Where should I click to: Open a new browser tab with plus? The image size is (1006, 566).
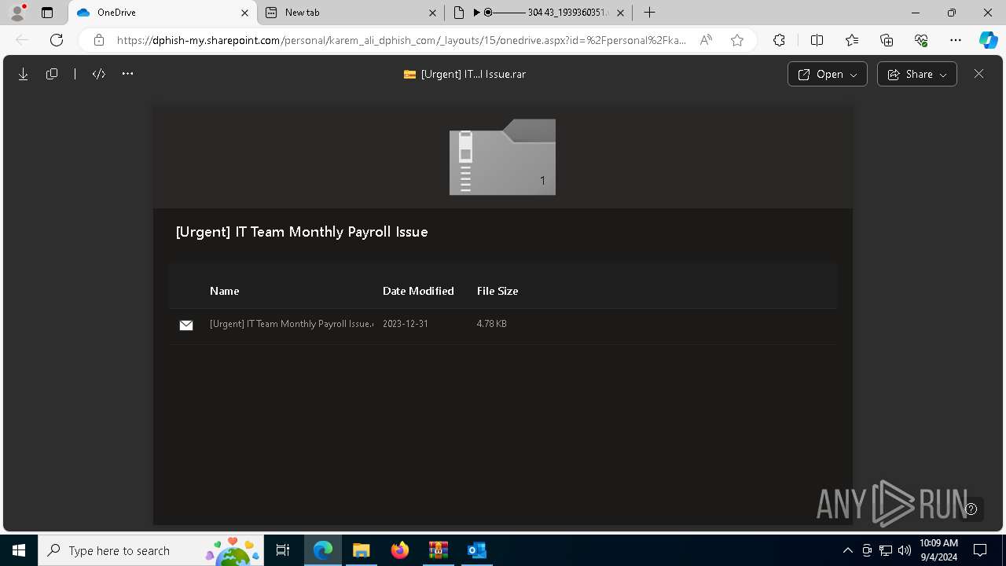pyautogui.click(x=649, y=13)
